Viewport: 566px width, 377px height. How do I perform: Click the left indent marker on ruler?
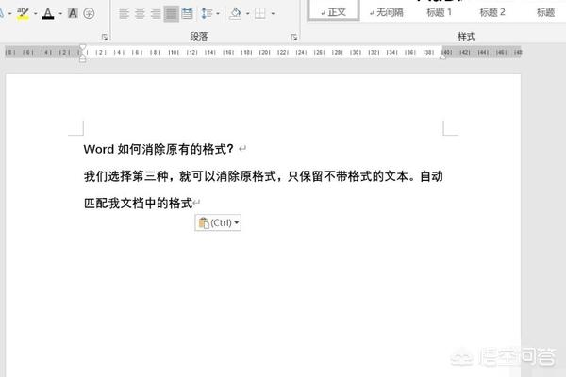click(x=83, y=58)
